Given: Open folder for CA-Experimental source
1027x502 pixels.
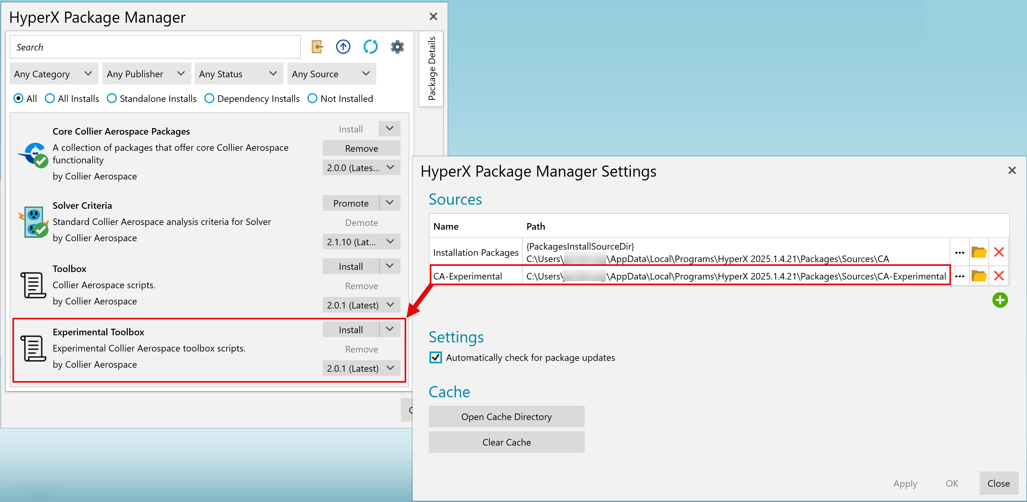Looking at the screenshot, I should [x=979, y=276].
